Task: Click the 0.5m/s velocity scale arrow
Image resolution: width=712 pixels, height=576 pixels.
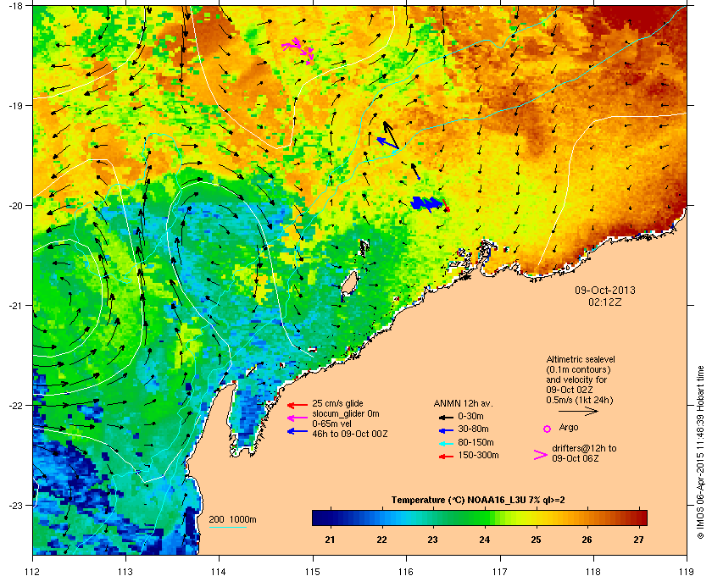Action: click(578, 412)
